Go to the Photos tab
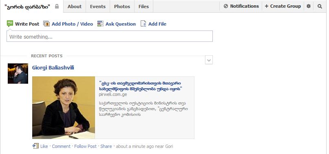The height and width of the screenshot is (154, 329). click(122, 7)
